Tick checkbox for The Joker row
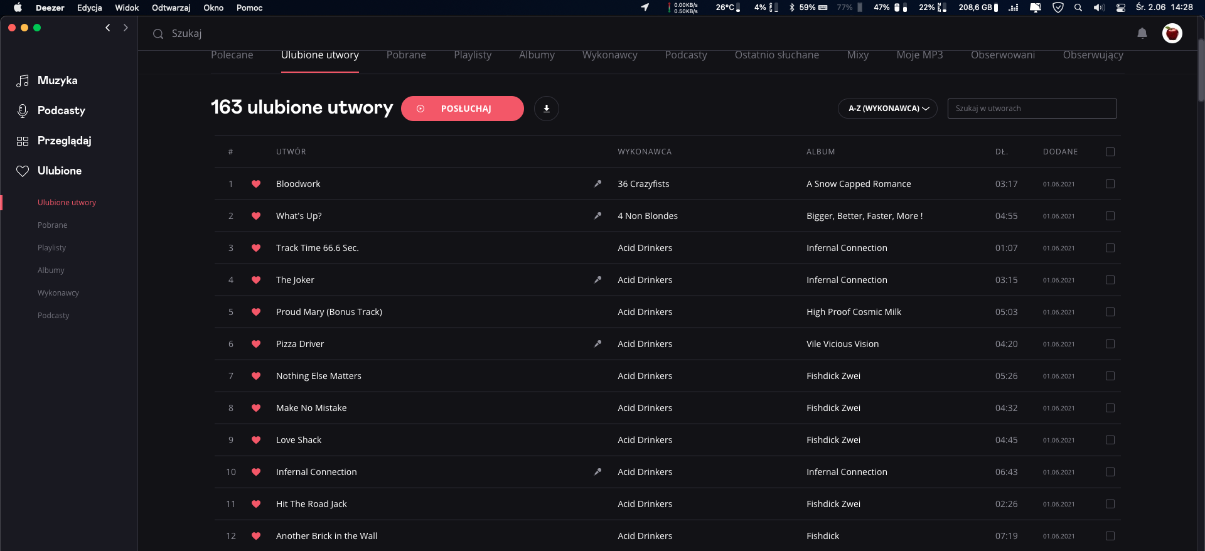 (x=1110, y=280)
